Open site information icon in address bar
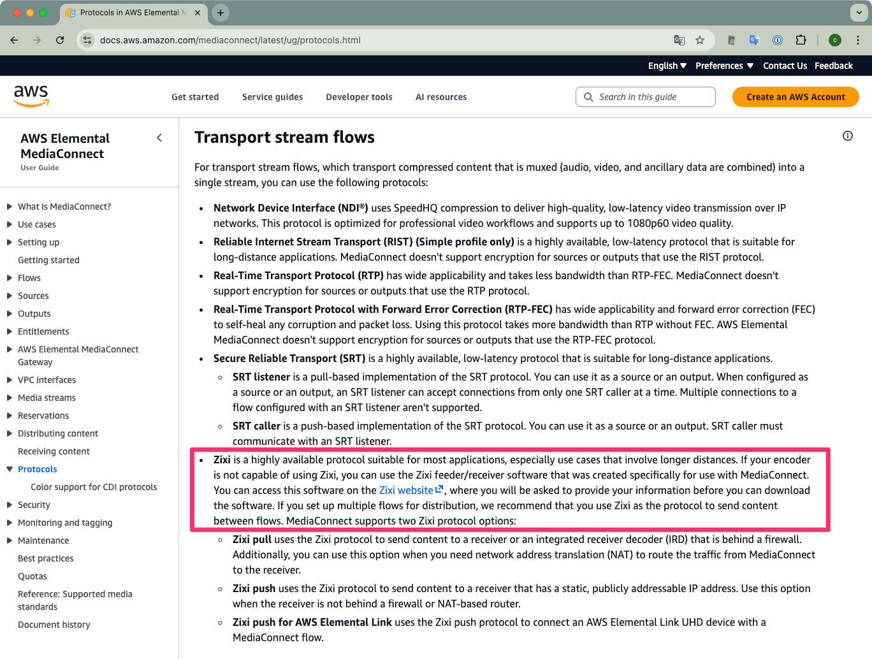 click(x=88, y=40)
